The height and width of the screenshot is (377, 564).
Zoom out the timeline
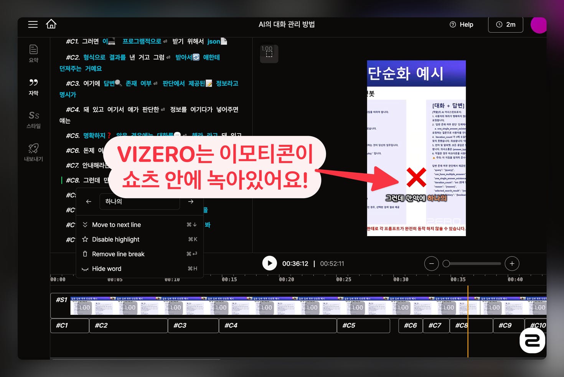(432, 263)
